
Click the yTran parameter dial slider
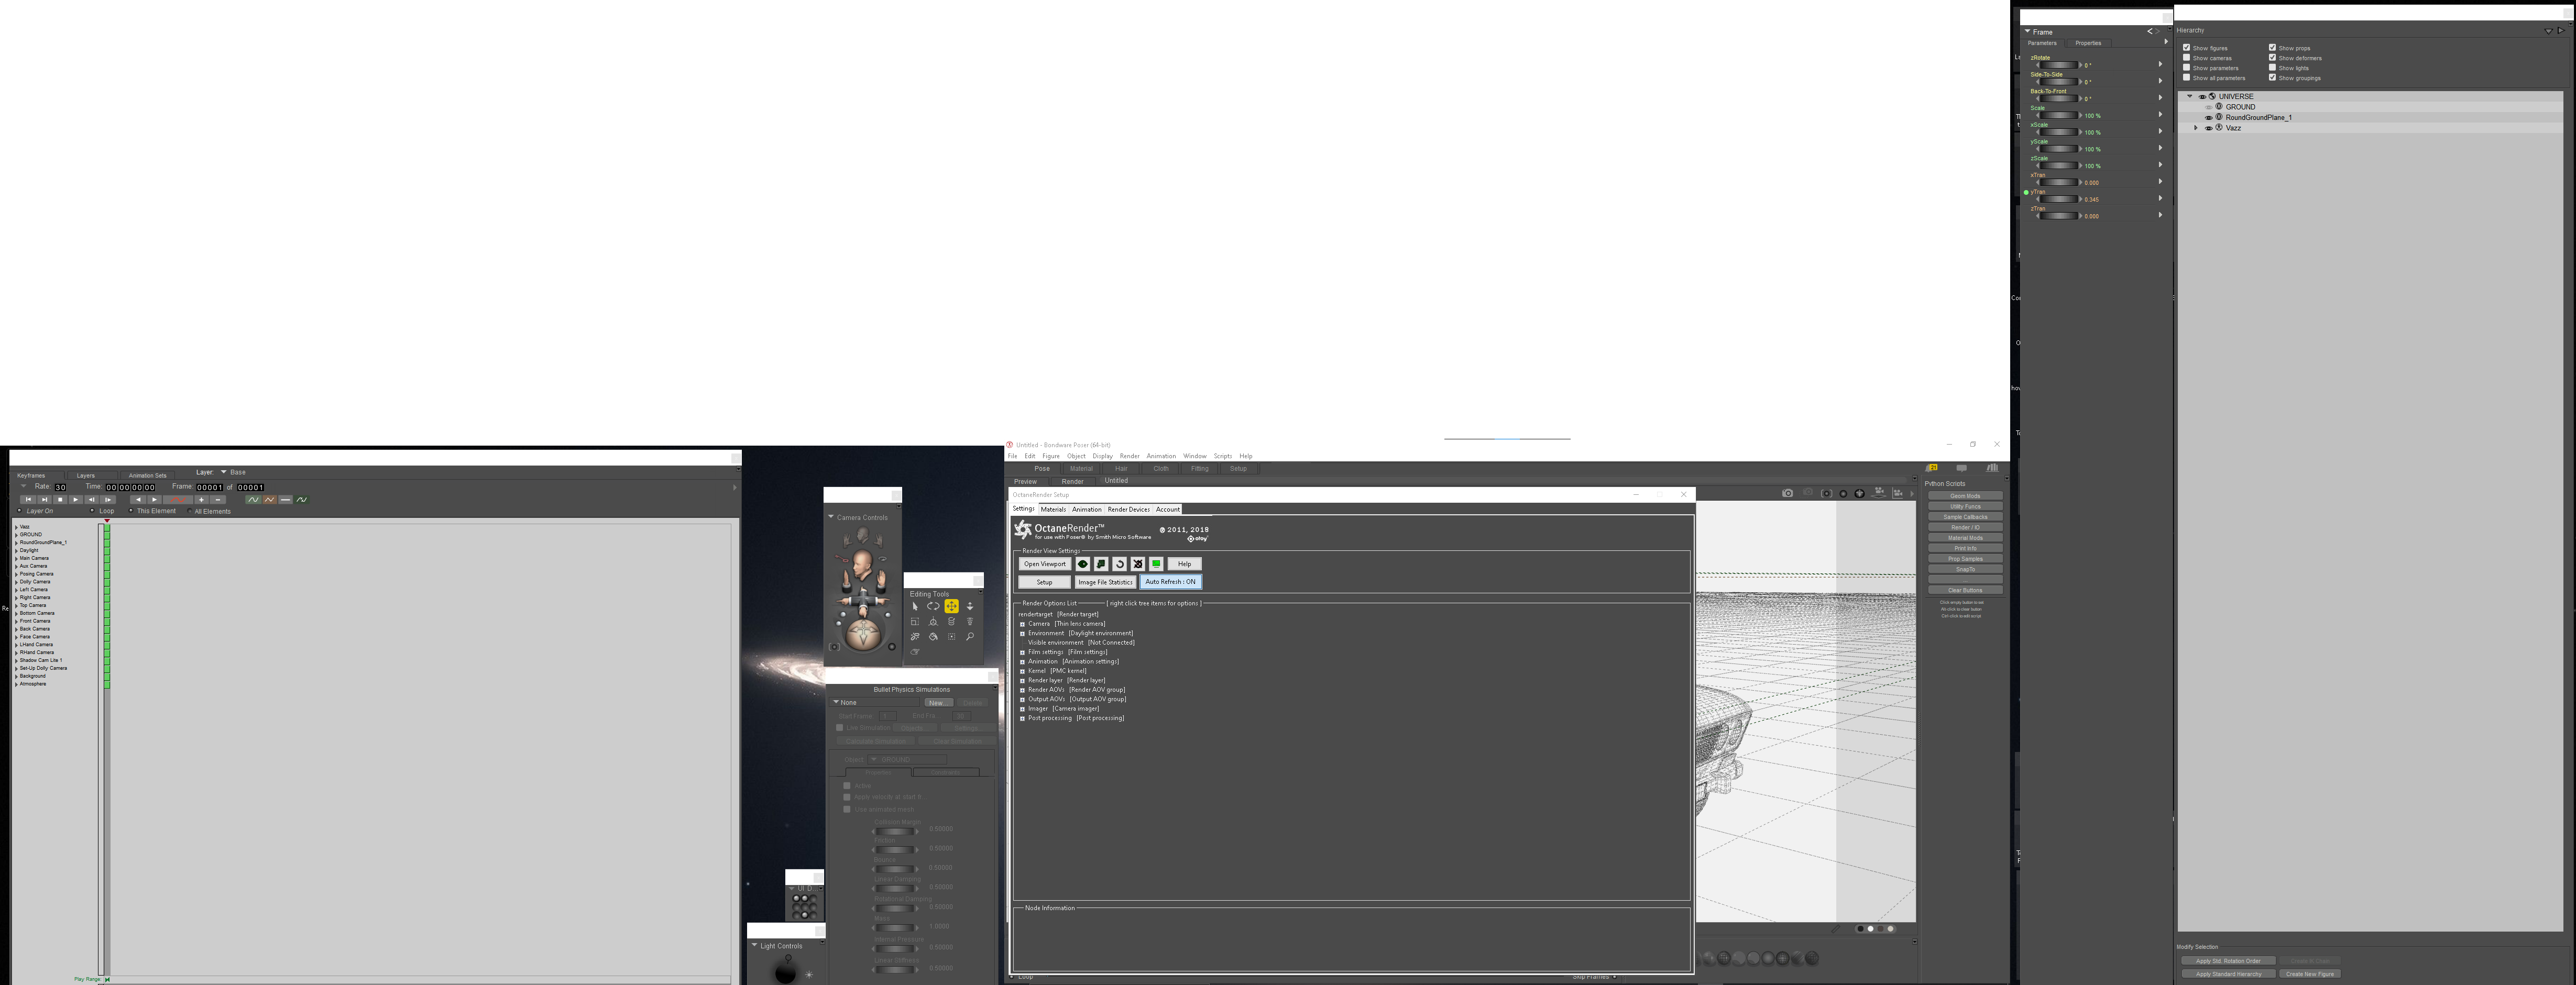tap(2058, 199)
